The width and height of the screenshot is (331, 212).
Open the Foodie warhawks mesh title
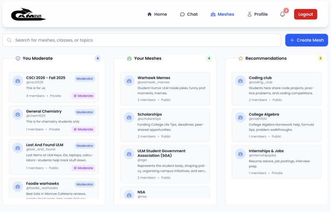[42, 184]
